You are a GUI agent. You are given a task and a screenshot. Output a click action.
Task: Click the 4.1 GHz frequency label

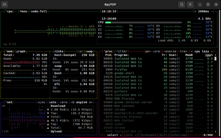pos(204,19)
